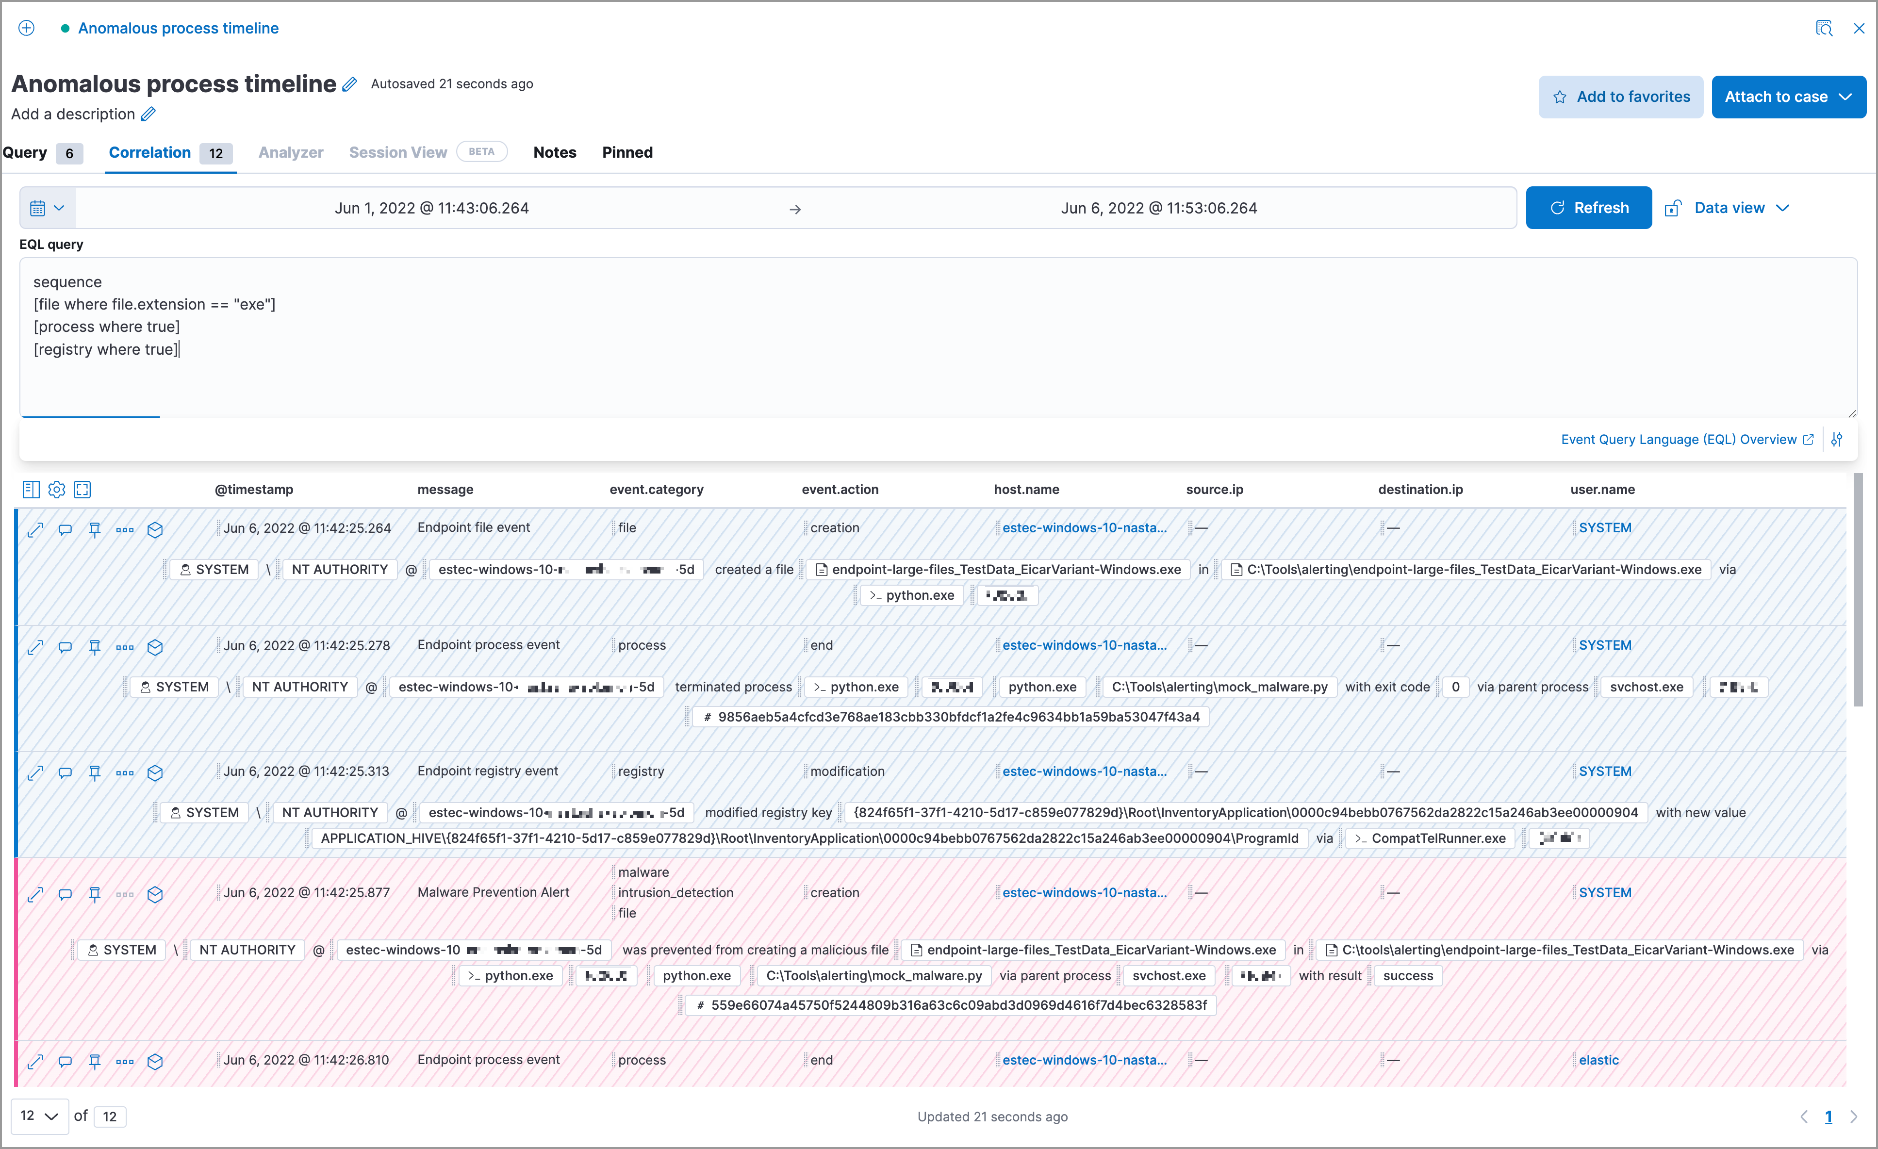Pin the Endpoint file event row

click(x=95, y=529)
